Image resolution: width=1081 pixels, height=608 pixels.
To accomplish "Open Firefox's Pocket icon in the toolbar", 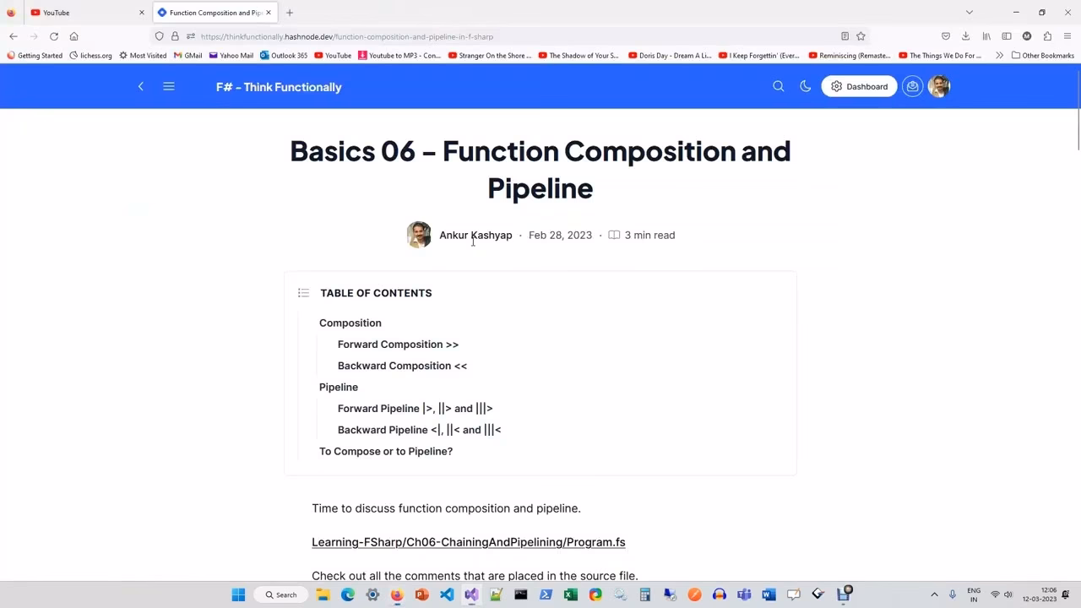I will [946, 36].
